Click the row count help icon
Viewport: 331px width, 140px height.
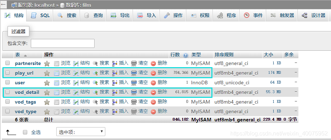click(186, 55)
